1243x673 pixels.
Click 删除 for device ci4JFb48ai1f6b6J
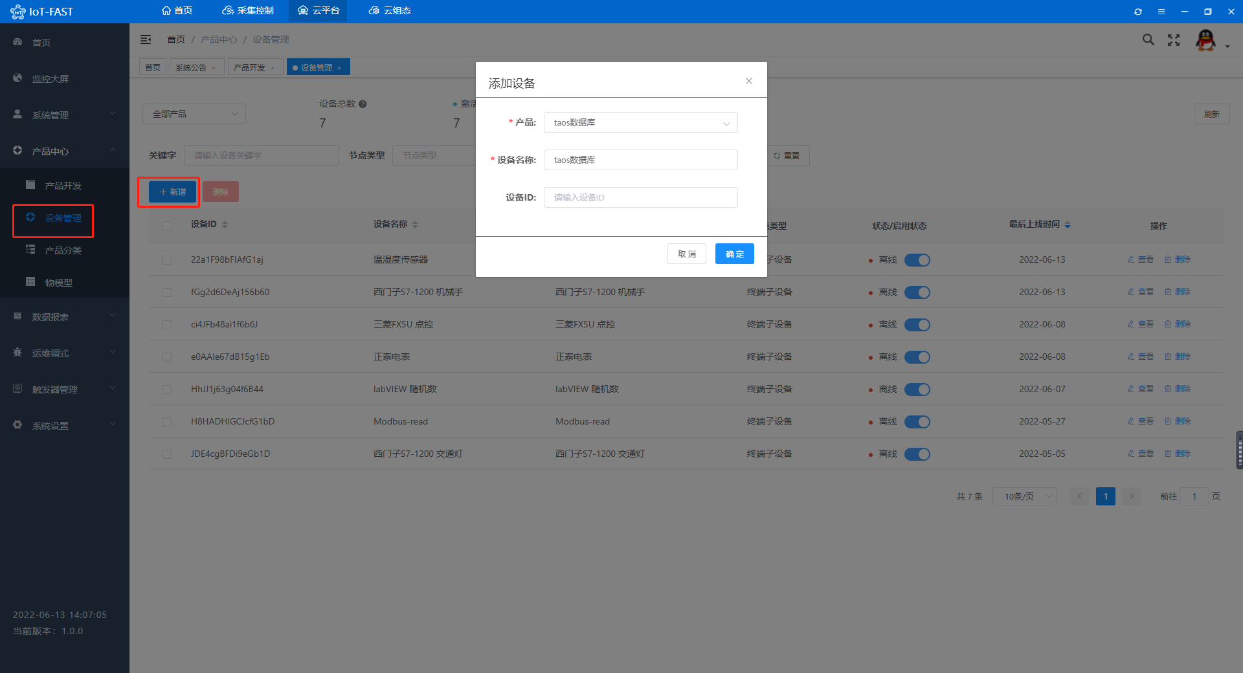point(1178,324)
